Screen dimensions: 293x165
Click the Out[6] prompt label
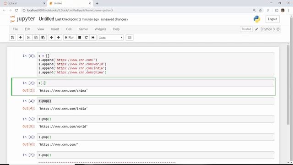pyautogui.click(x=29, y=144)
